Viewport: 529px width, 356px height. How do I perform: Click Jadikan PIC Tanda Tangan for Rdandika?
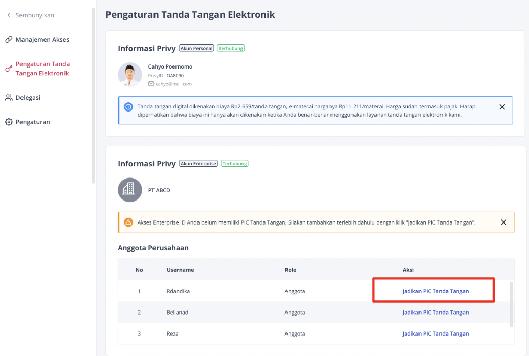[435, 290]
